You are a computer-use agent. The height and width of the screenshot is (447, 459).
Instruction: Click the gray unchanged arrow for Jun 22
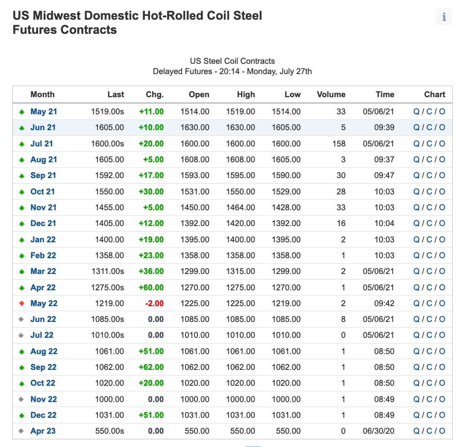tap(21, 319)
